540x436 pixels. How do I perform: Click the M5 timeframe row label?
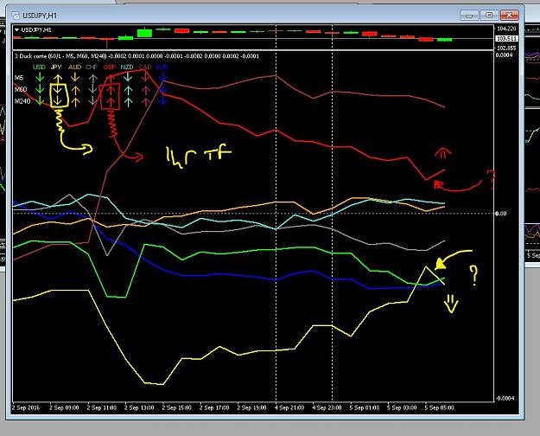pyautogui.click(x=19, y=78)
